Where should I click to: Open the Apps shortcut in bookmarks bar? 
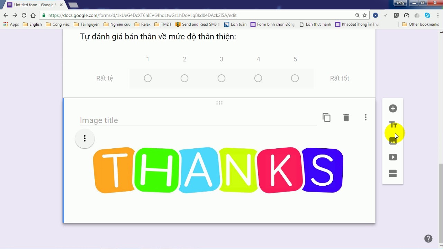11,24
